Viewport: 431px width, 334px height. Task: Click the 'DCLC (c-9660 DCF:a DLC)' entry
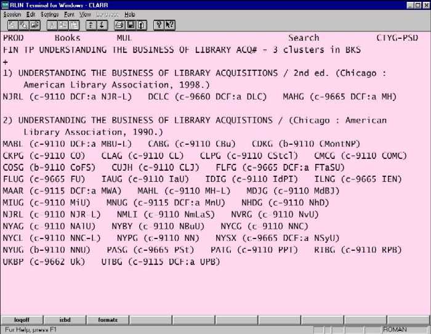click(207, 97)
